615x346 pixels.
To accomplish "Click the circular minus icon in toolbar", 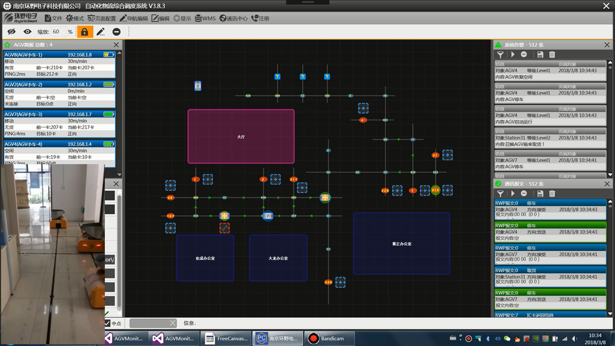I will point(116,32).
